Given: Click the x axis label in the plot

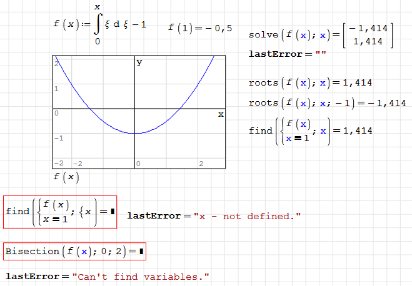Looking at the screenshot, I should click(x=220, y=114).
